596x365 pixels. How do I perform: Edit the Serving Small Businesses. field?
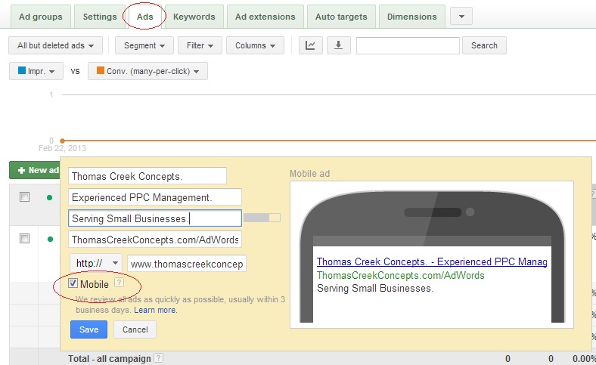click(155, 218)
